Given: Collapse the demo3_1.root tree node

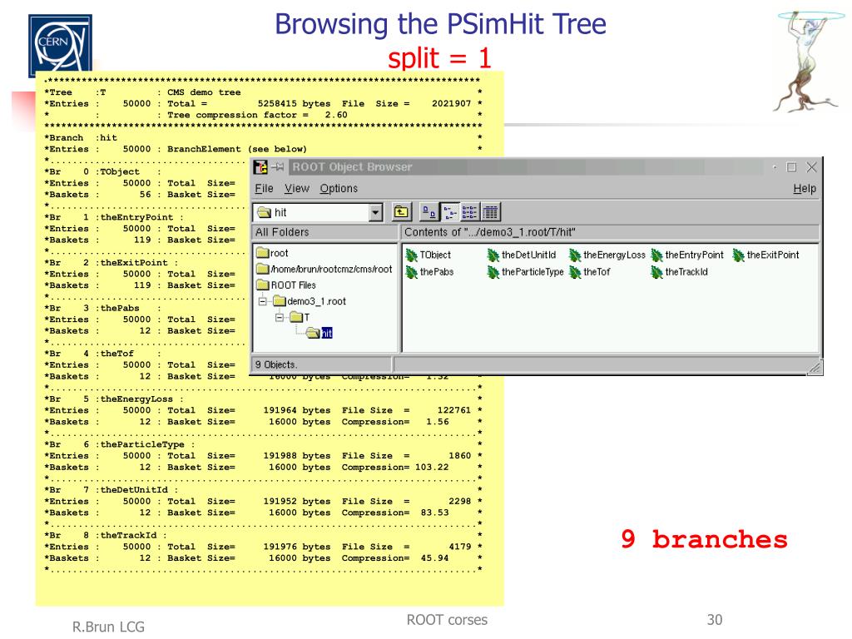Looking at the screenshot, I should [263, 301].
